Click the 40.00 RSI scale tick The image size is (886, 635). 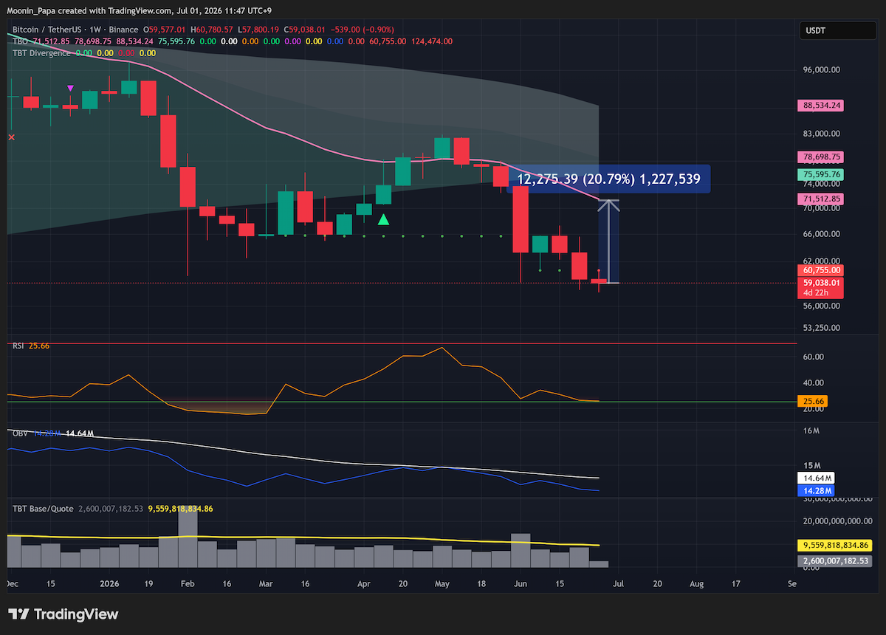tap(812, 382)
